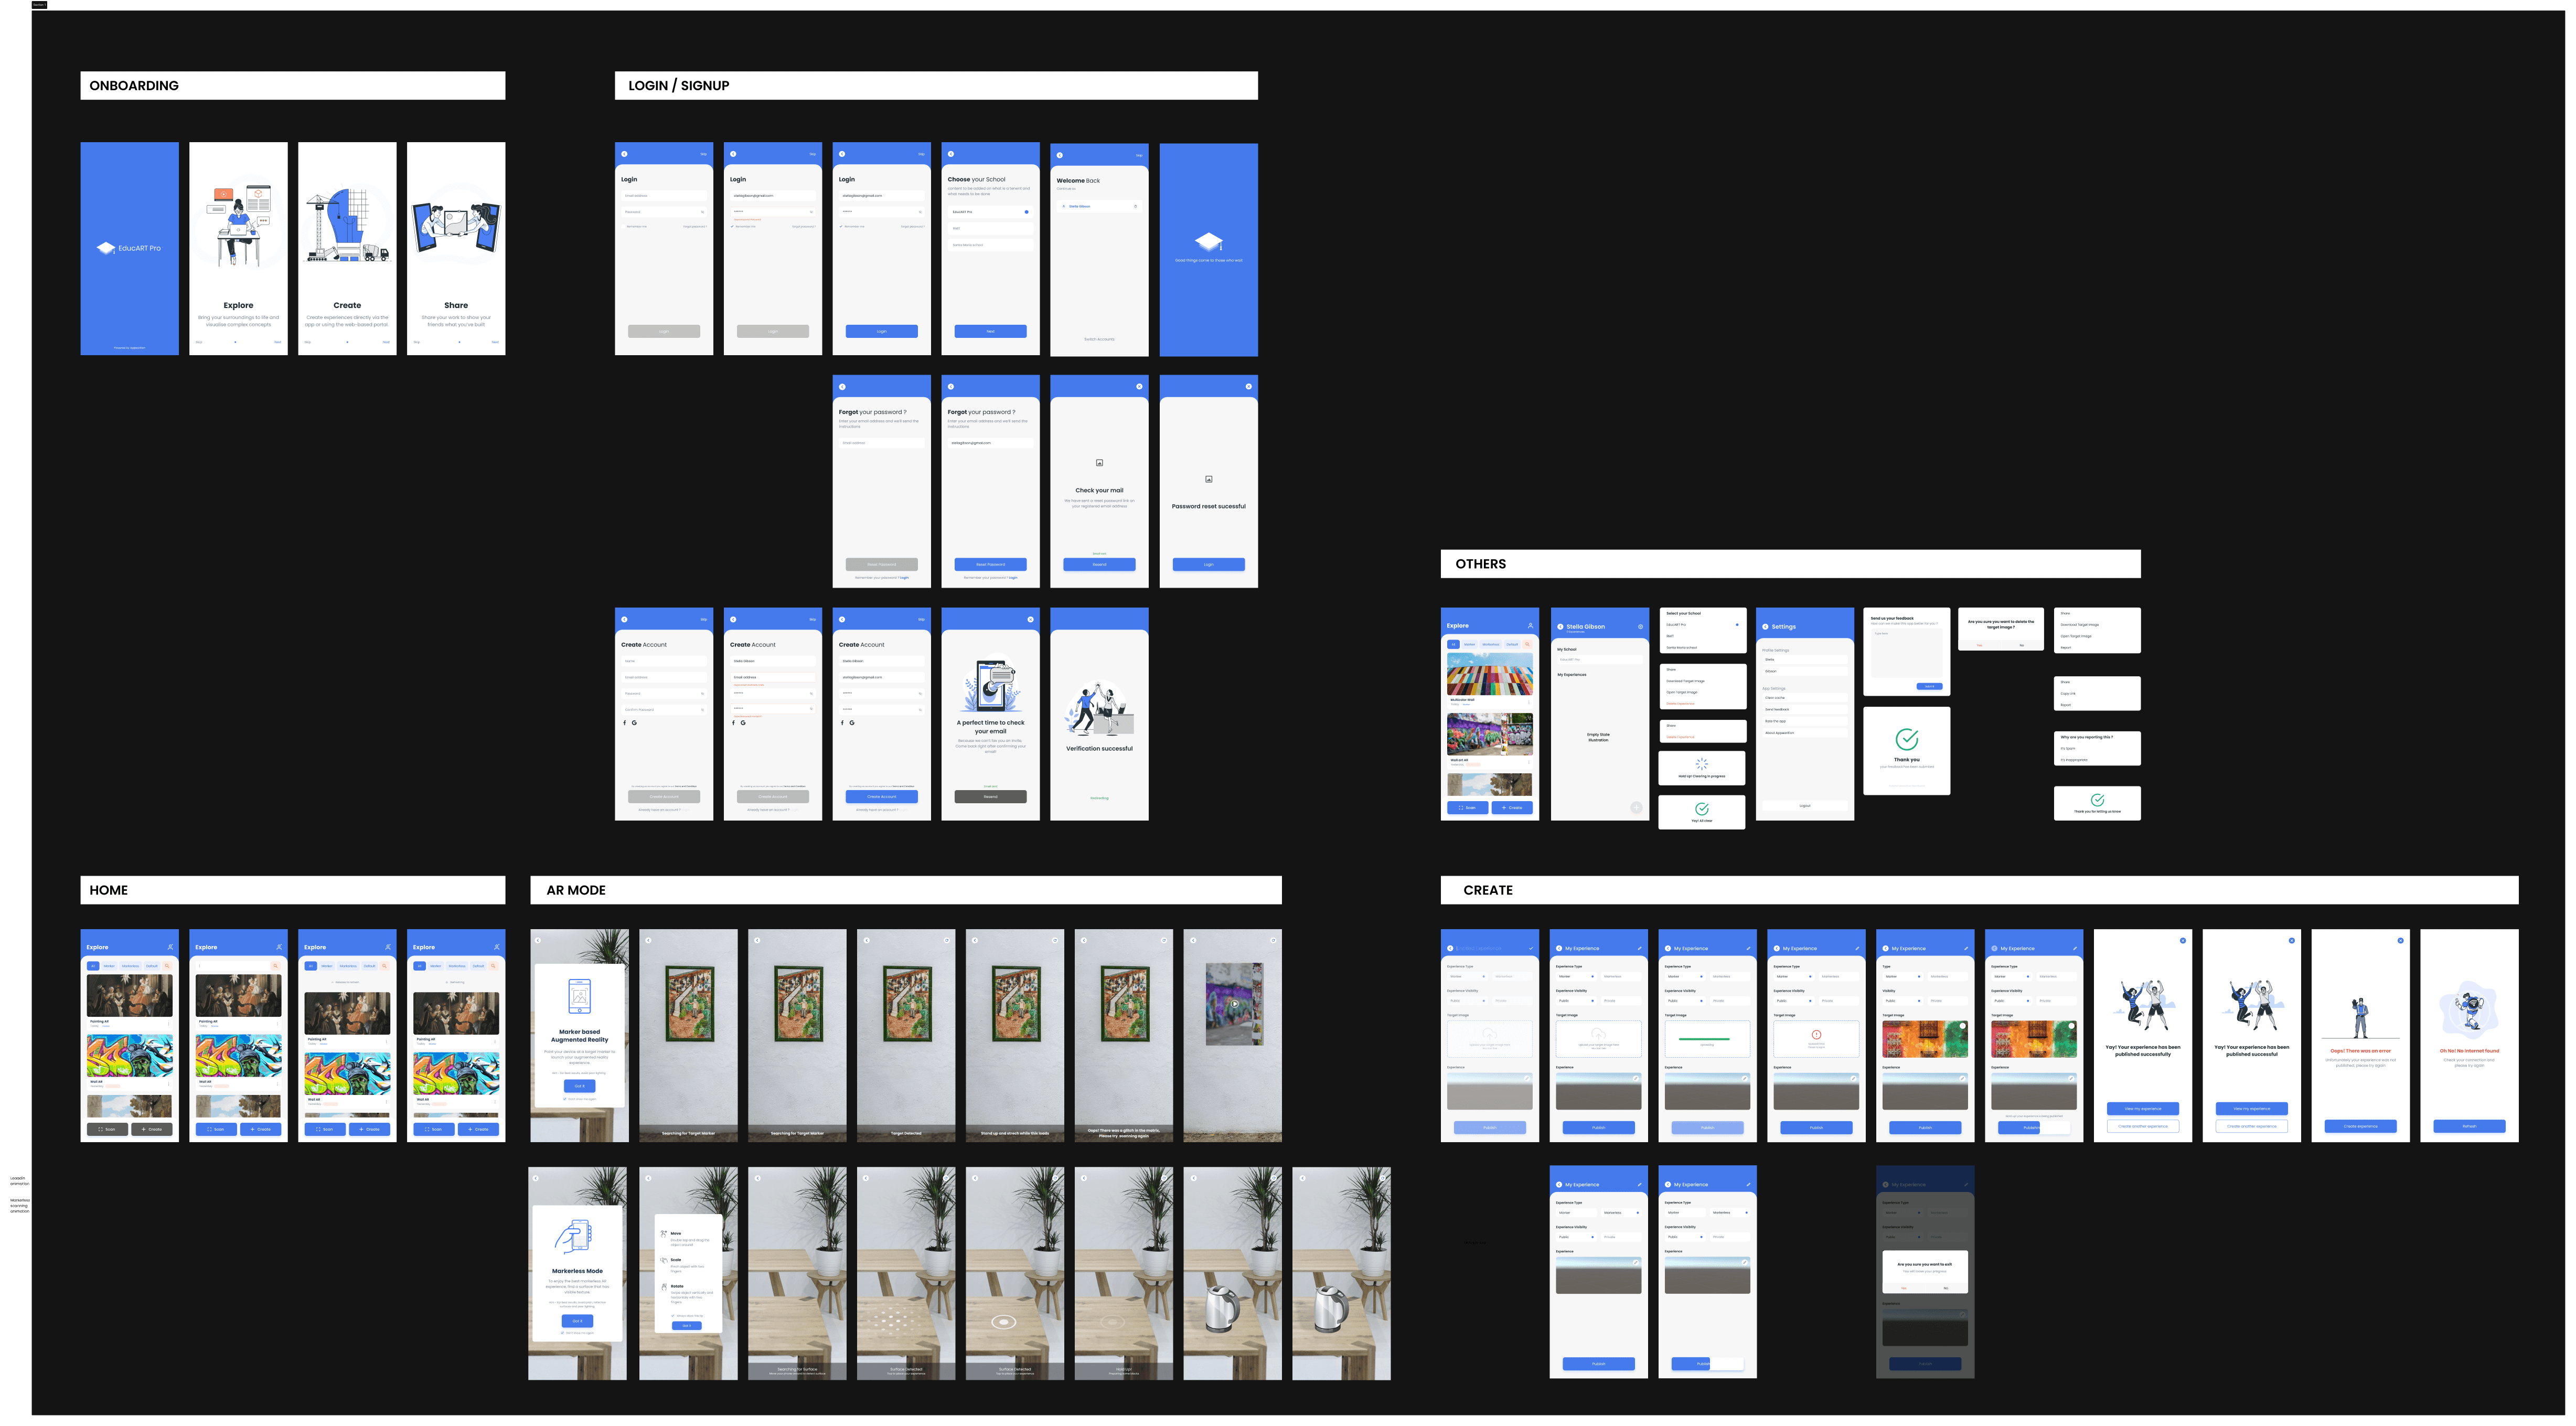Open three-dot menu on Multicolor Wall card
2576x1426 pixels.
[x=1530, y=702]
